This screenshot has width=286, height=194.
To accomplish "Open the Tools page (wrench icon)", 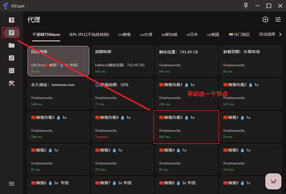I will coord(11,83).
